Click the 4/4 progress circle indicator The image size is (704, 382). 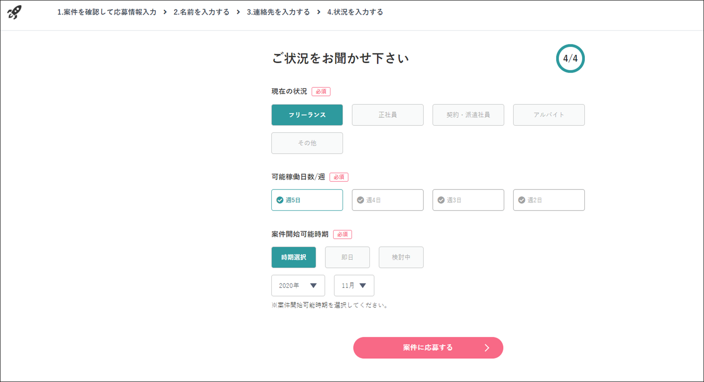click(570, 58)
